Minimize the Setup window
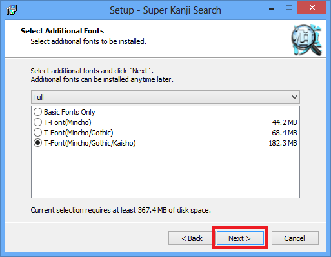331x257 pixels. tap(272, 9)
